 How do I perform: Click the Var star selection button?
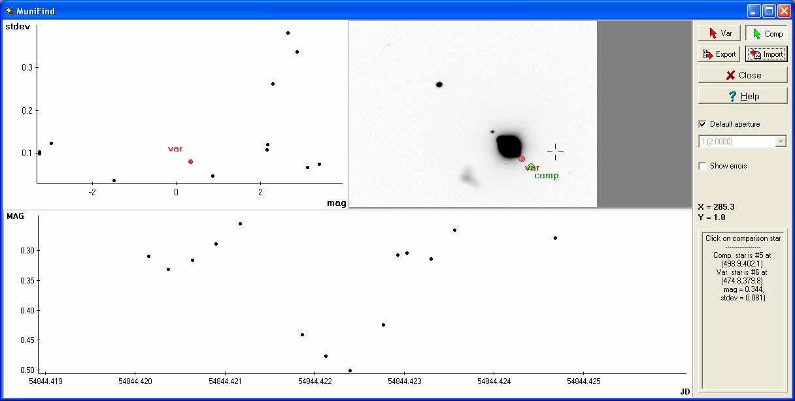pos(719,33)
